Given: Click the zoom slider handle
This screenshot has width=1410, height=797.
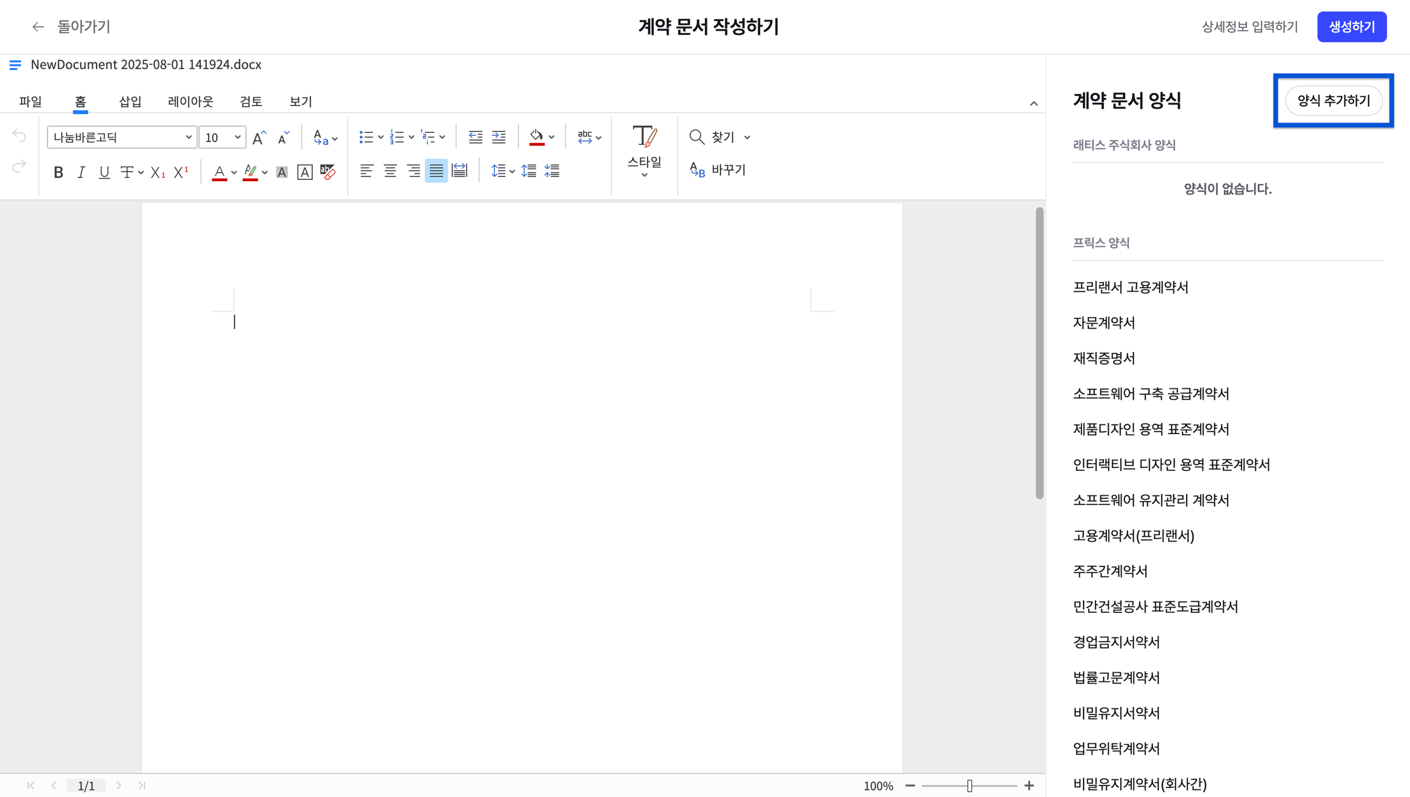Looking at the screenshot, I should click(x=969, y=786).
